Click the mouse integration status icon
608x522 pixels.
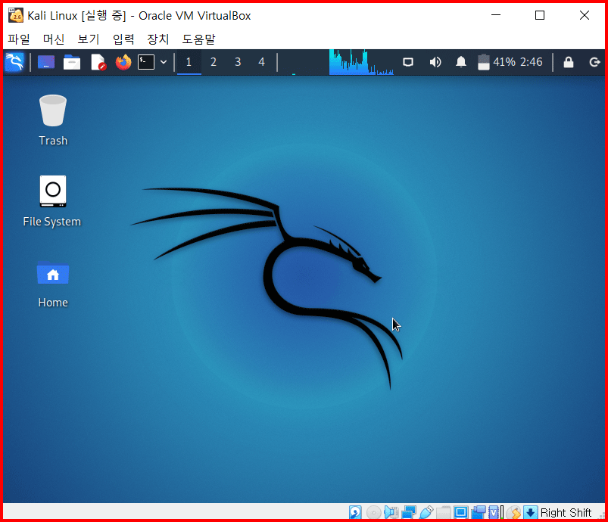tap(514, 512)
